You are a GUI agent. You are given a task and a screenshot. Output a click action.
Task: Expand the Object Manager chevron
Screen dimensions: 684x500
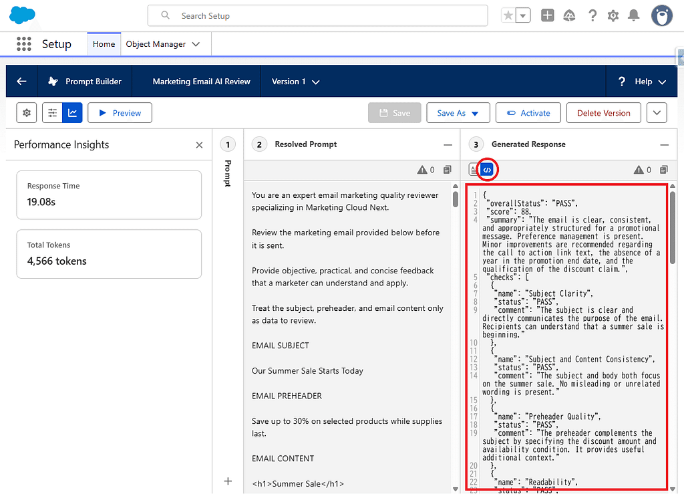196,44
